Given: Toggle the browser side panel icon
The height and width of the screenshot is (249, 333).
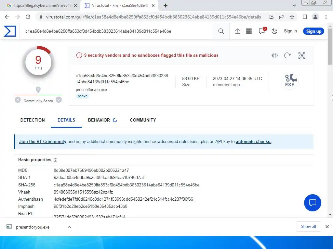Looking at the screenshot, I should 305,17.
